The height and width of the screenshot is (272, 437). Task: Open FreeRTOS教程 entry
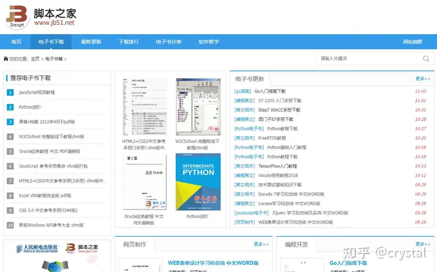(272, 138)
